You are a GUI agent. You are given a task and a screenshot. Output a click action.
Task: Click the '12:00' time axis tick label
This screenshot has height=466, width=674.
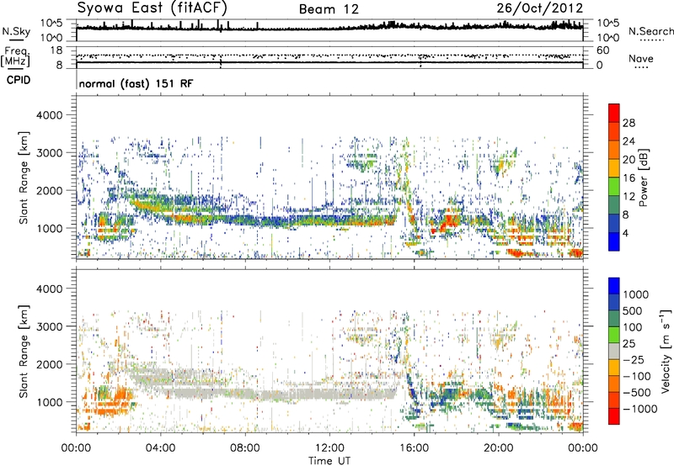329,448
